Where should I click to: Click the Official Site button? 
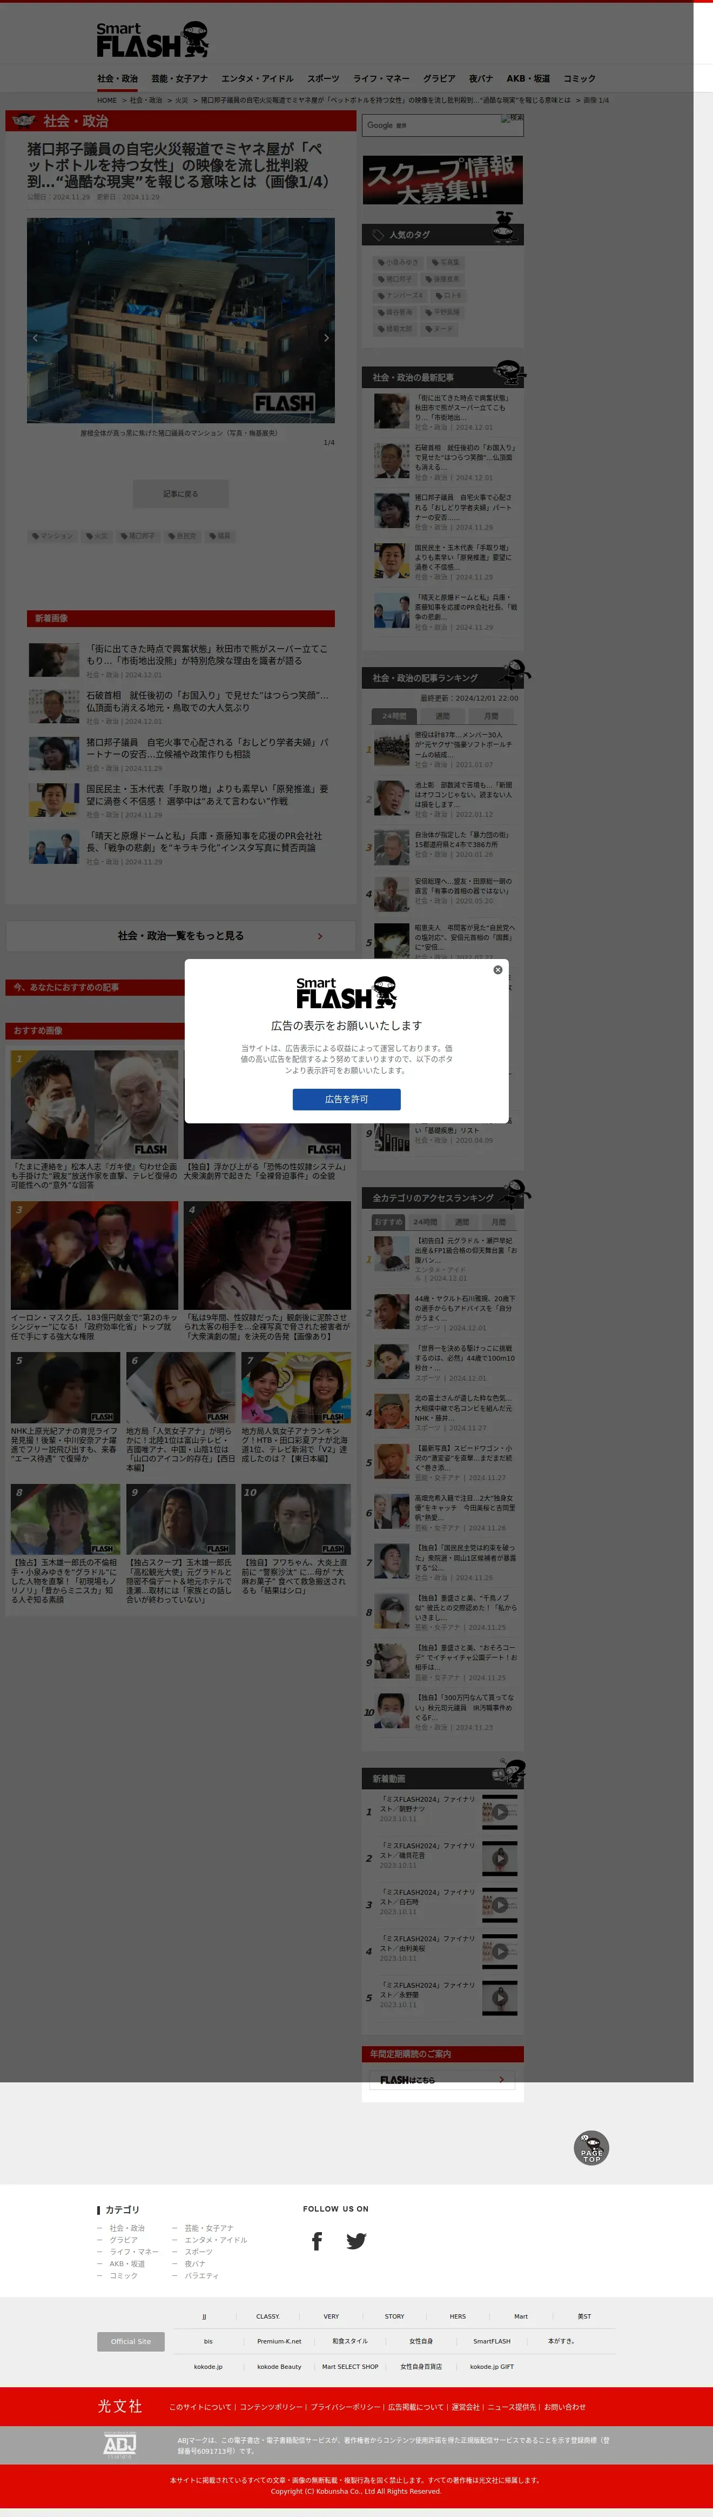pos(131,2341)
